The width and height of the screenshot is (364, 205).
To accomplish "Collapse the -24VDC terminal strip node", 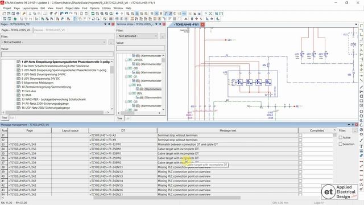I will tap(126, 60).
